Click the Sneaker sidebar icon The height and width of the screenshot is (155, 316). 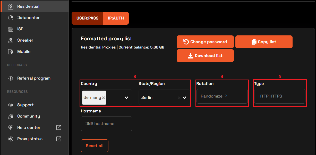[x=11, y=40]
